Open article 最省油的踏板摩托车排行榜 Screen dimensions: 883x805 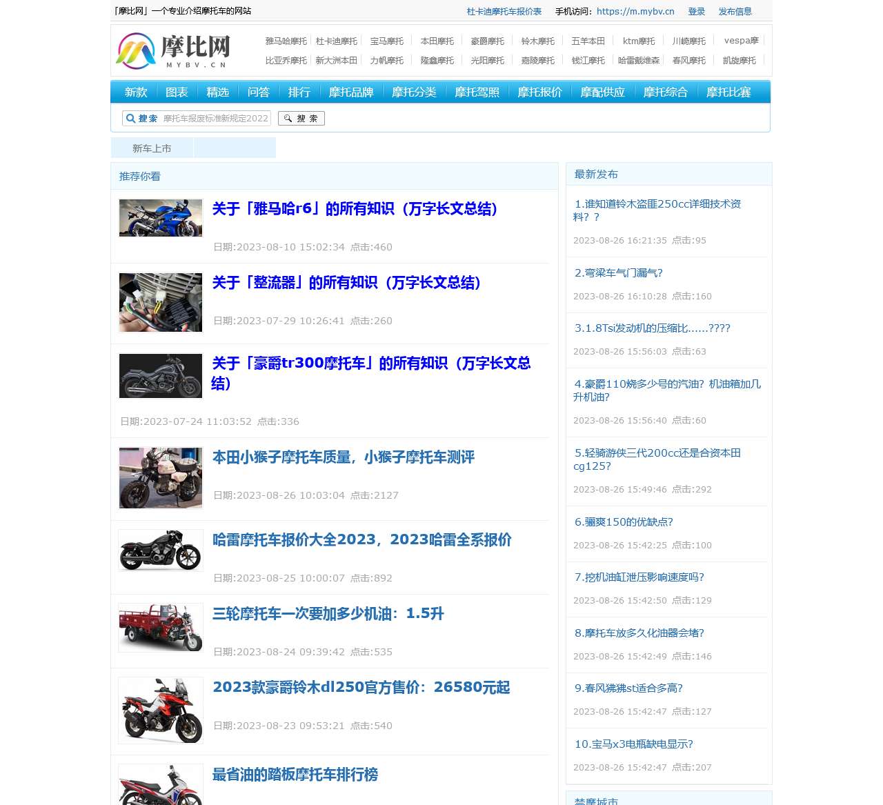[295, 775]
